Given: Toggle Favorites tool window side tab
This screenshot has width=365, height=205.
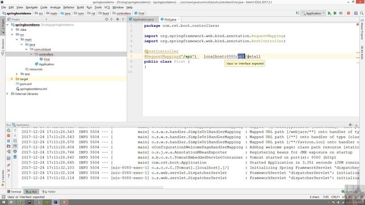Looking at the screenshot, I should (x=3, y=178).
